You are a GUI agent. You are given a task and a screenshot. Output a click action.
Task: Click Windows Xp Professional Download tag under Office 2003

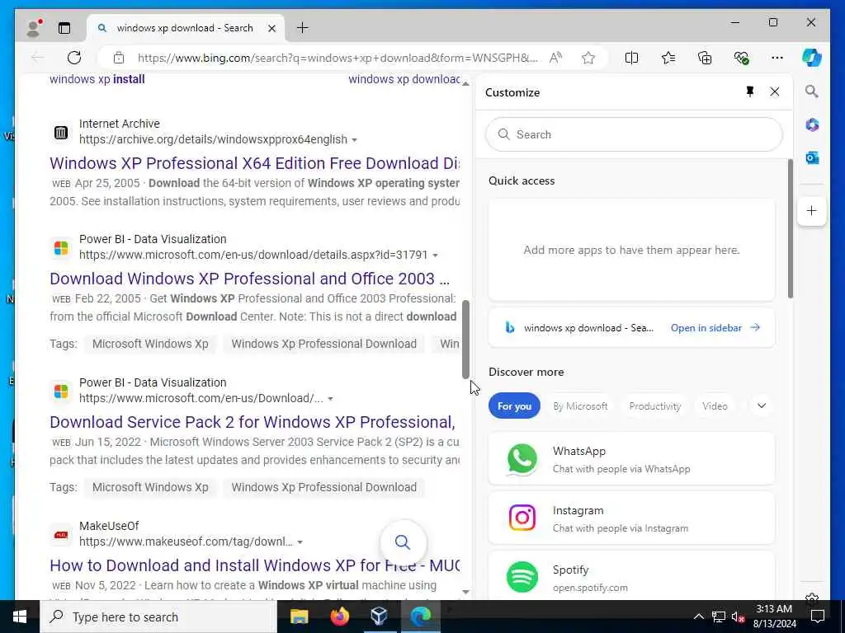pos(323,344)
